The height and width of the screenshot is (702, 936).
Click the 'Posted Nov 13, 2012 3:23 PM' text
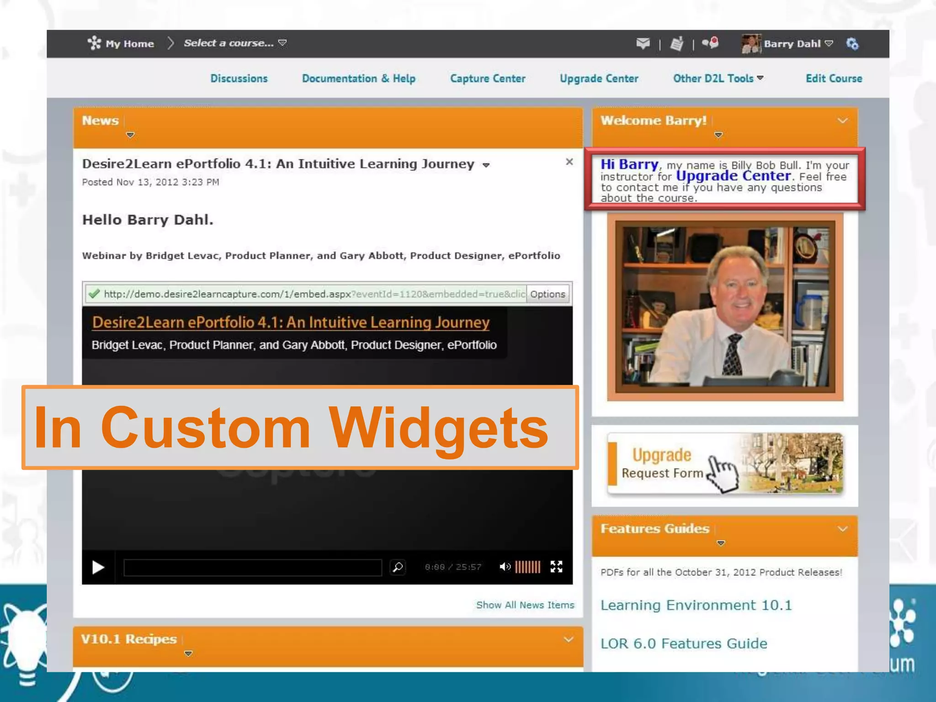(x=150, y=182)
